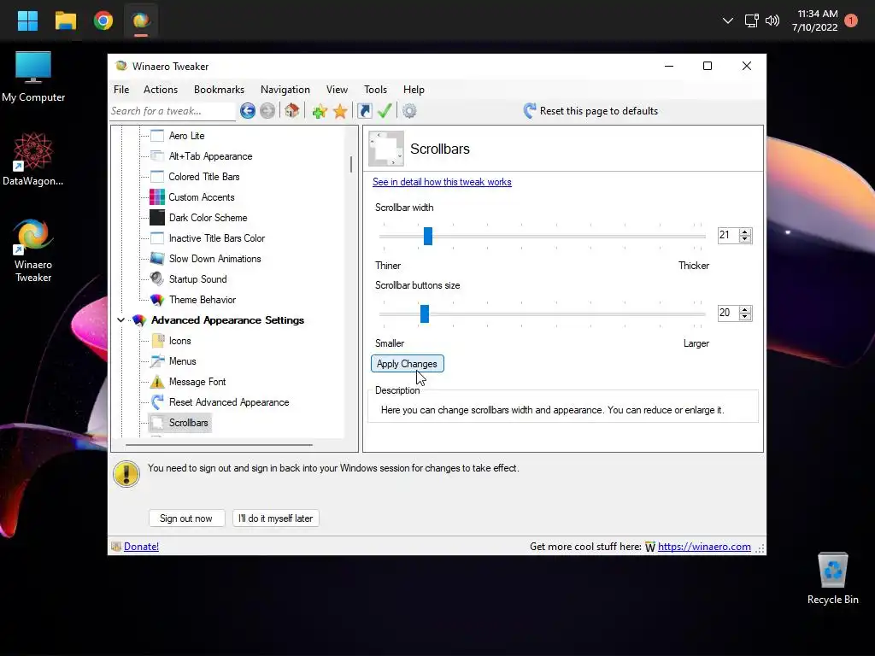Image resolution: width=875 pixels, height=656 pixels.
Task: Open the Tools menu
Action: tap(375, 89)
